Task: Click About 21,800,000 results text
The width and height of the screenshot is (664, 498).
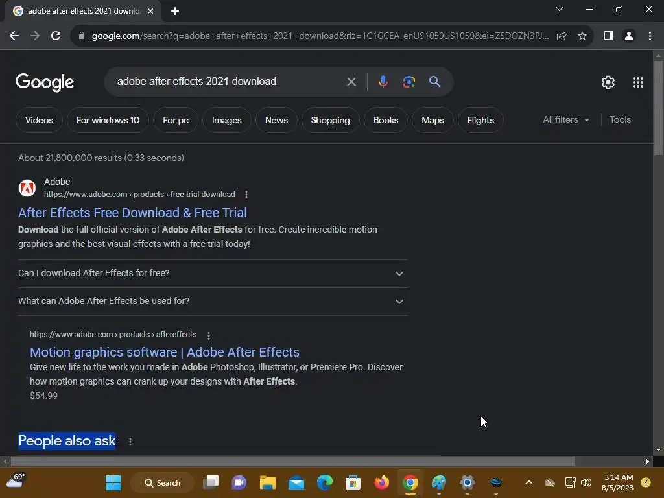Action: point(101,158)
